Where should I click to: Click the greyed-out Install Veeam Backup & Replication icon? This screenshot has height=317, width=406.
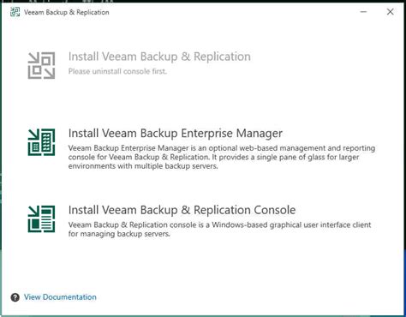tap(41, 65)
